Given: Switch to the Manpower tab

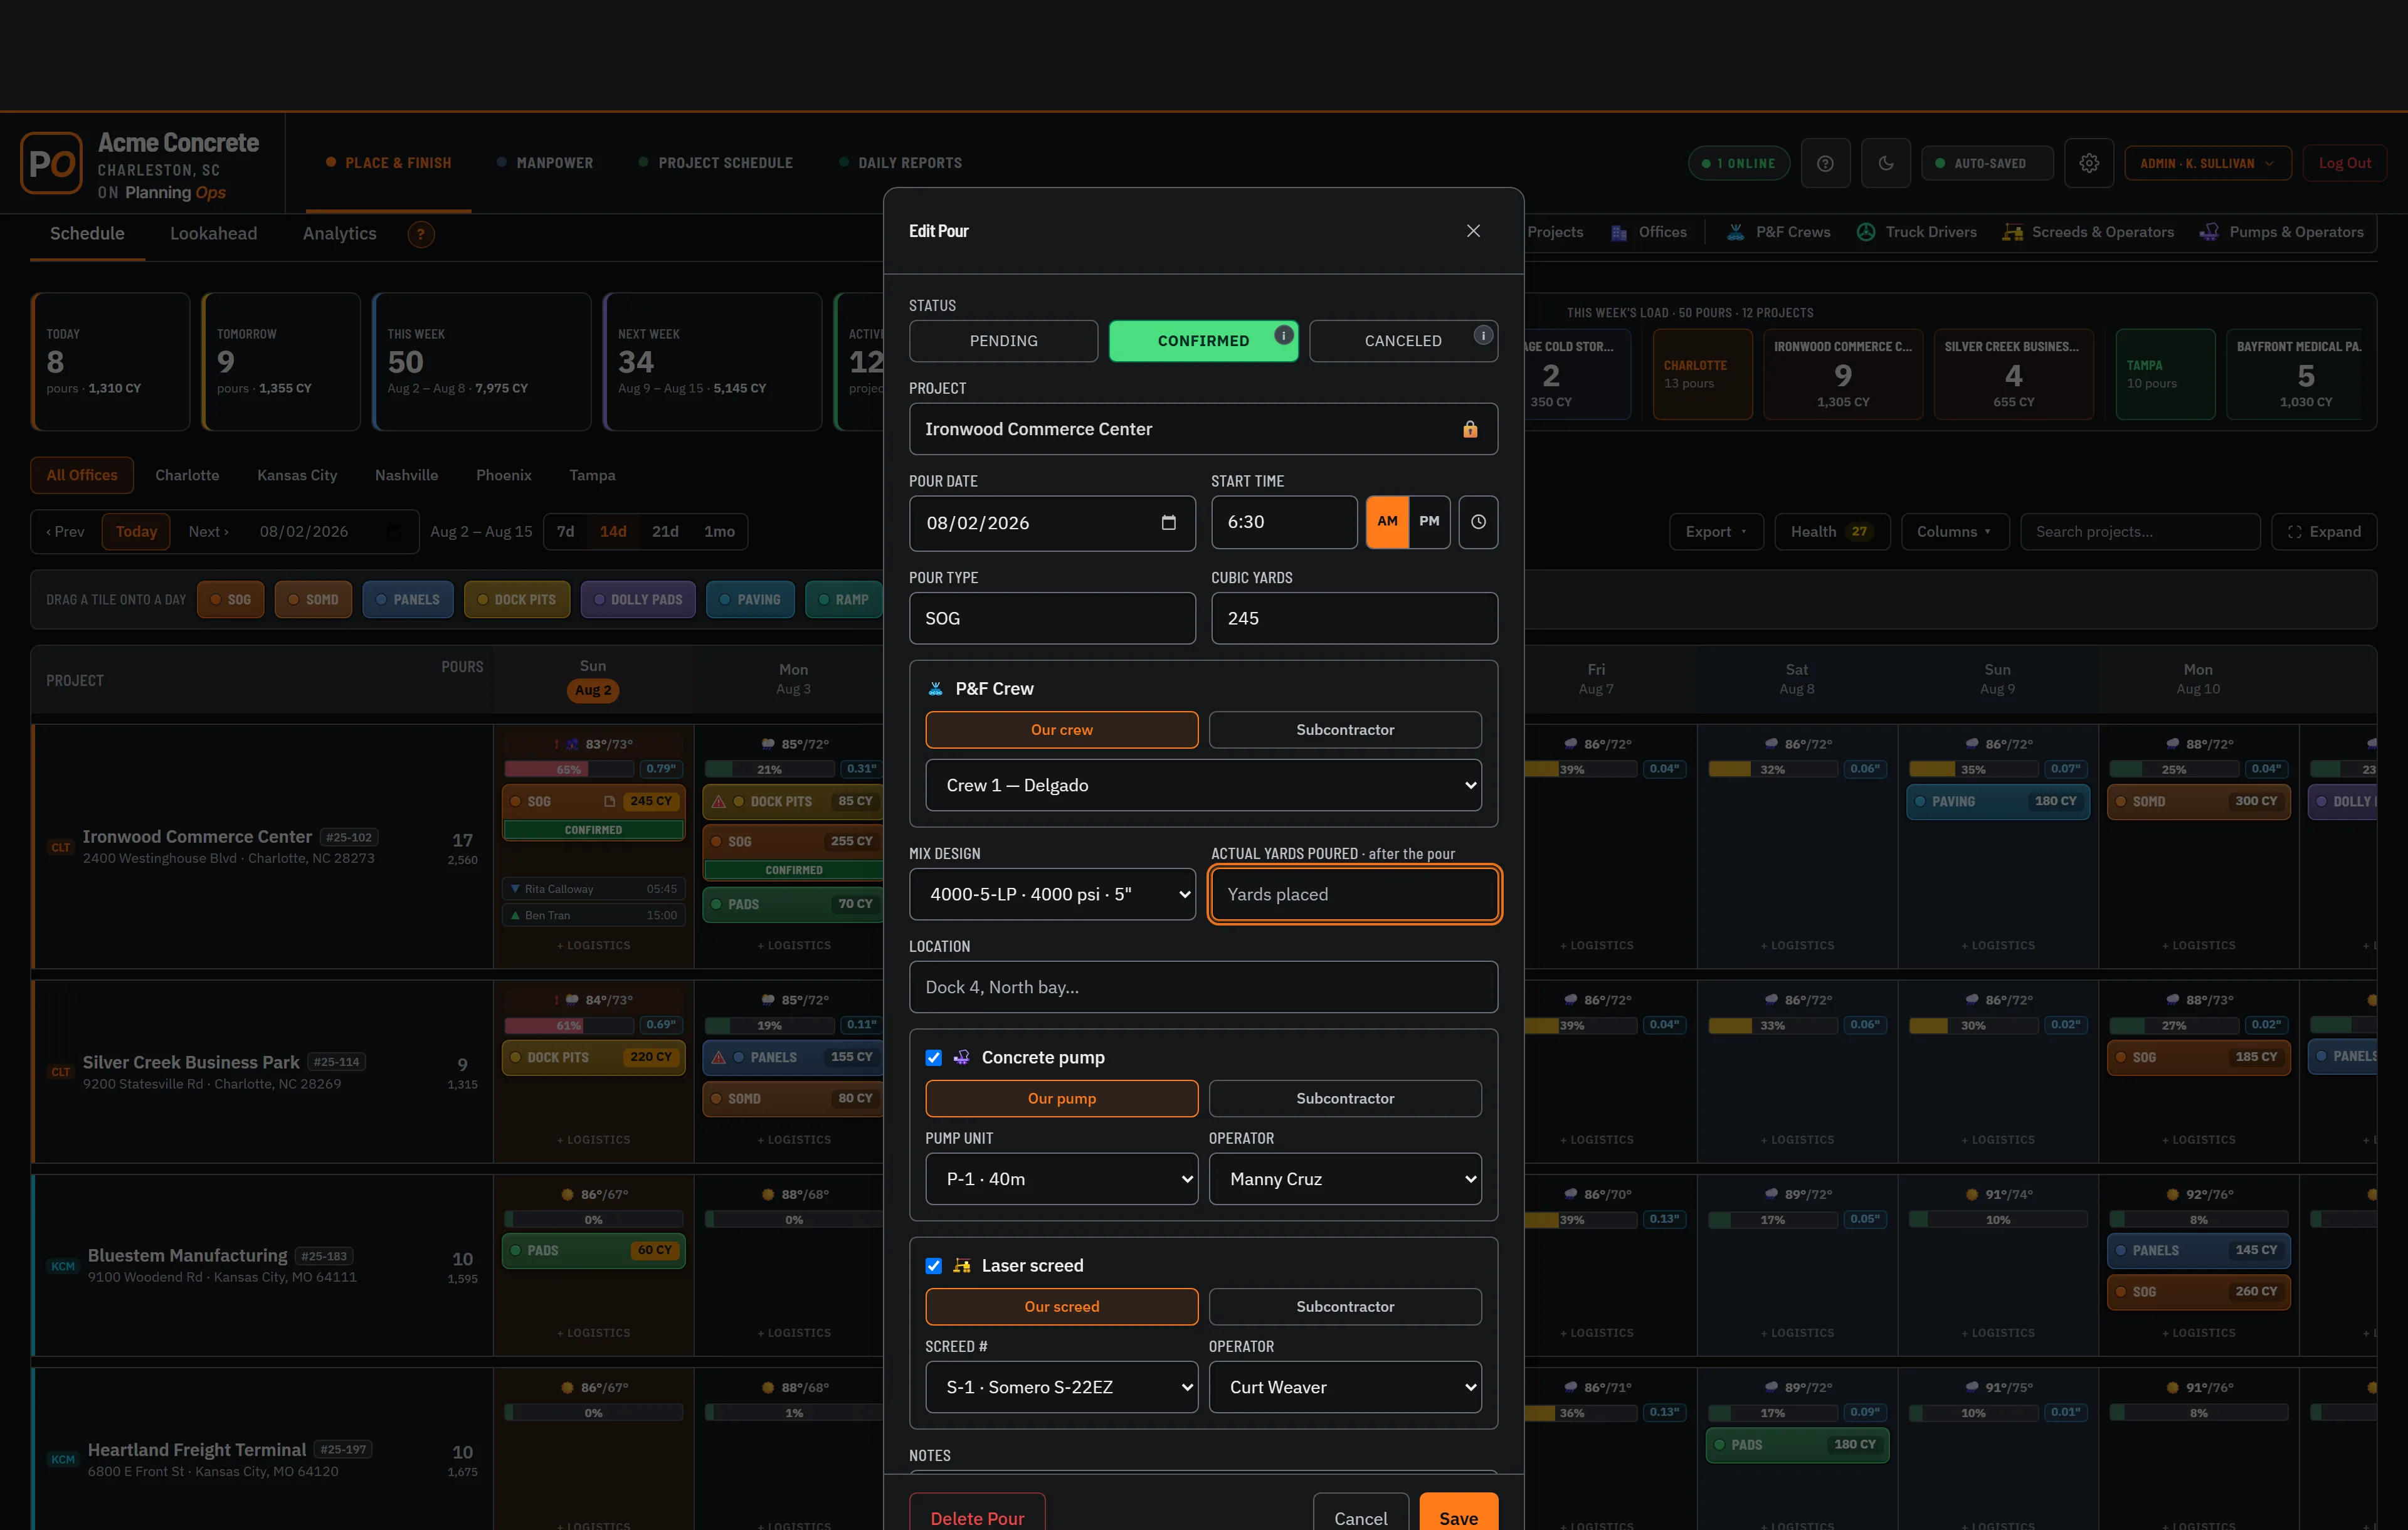Looking at the screenshot, I should pos(544,163).
